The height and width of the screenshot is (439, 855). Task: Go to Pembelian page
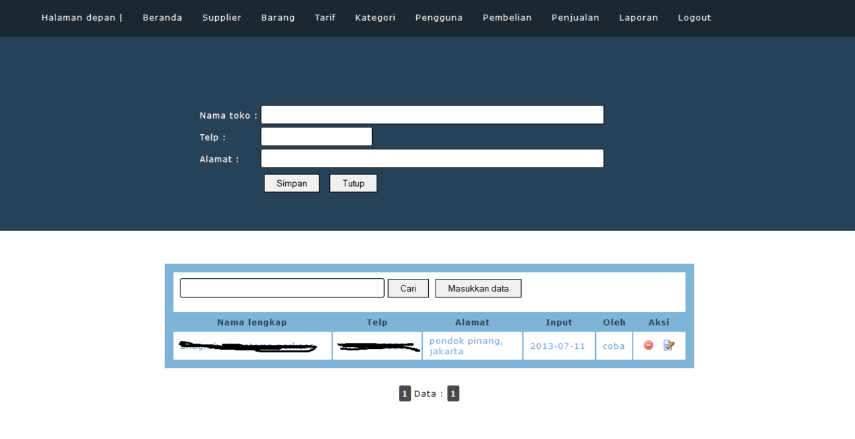click(x=507, y=18)
